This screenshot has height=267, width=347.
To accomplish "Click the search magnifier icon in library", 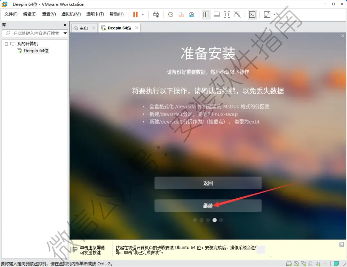I will [8, 33].
